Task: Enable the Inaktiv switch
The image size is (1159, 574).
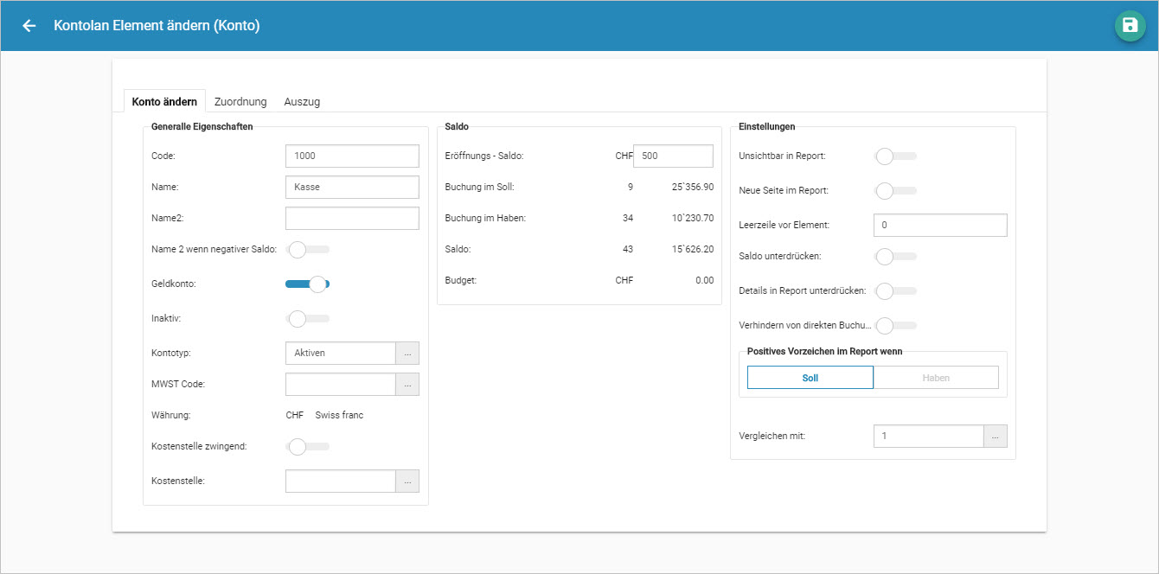Action: [x=307, y=319]
